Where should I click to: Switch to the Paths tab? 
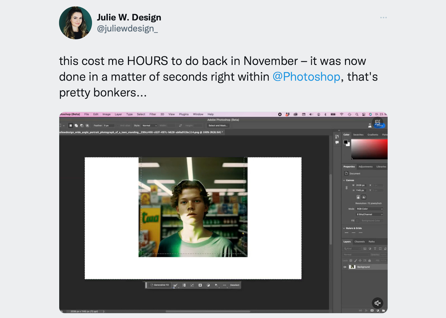[372, 242]
